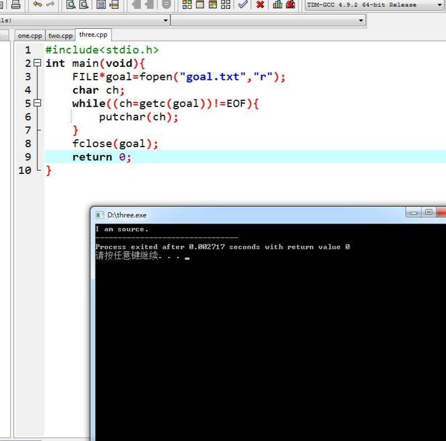Run syntax check with checkmark icon
Viewport: 446px width, 441px height.
coord(243,4)
